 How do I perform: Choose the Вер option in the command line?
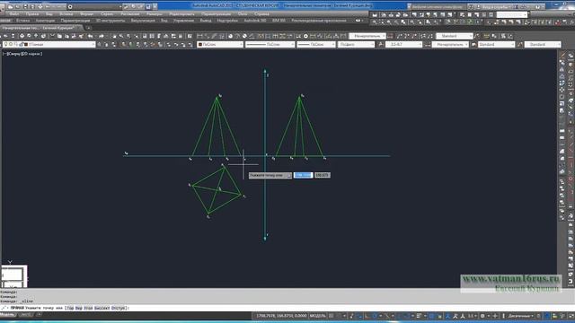(x=78, y=308)
